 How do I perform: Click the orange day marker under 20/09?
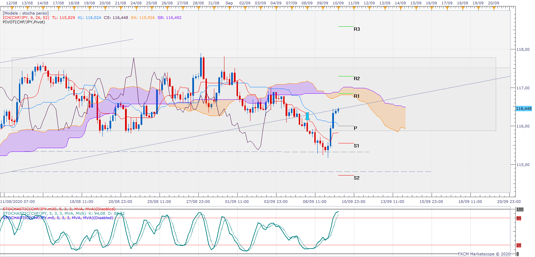tap(493, 7)
